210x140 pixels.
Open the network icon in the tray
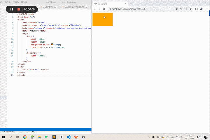click(167, 137)
